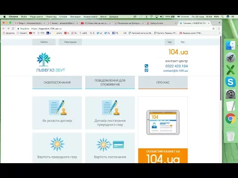The width and height of the screenshot is (238, 178).
Task: Click the phone icon near contact number
Action: point(146,66)
